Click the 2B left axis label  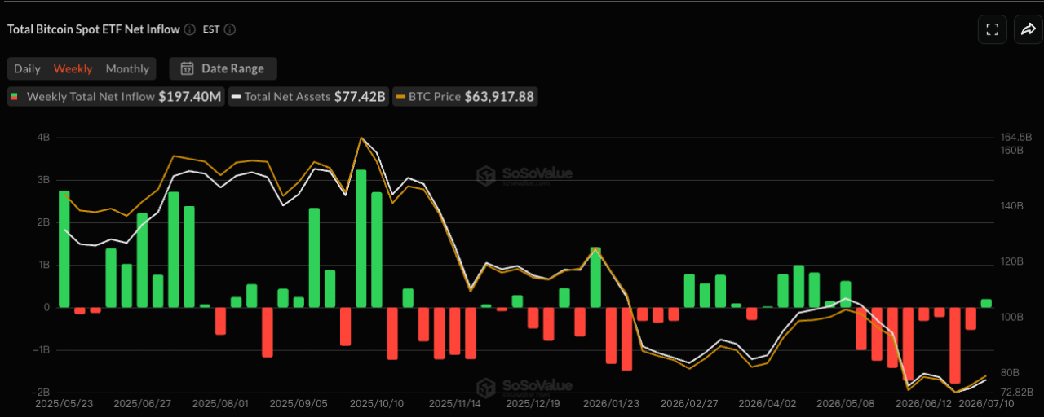tap(43, 222)
